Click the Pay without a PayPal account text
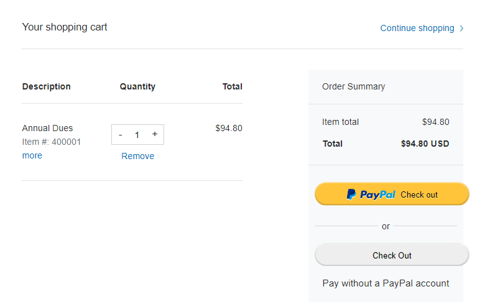Image resolution: width=495 pixels, height=302 pixels. tap(386, 283)
